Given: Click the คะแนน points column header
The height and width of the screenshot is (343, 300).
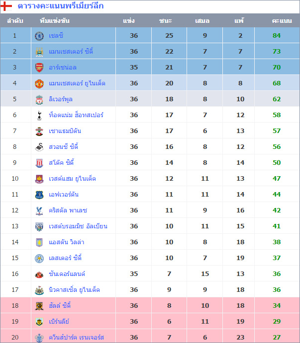Looking at the screenshot, I should click(282, 21).
